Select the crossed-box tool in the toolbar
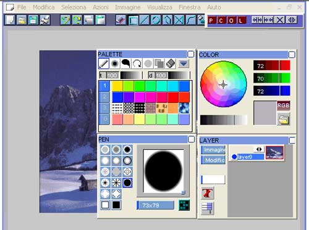The image size is (309, 230). [x=179, y=20]
